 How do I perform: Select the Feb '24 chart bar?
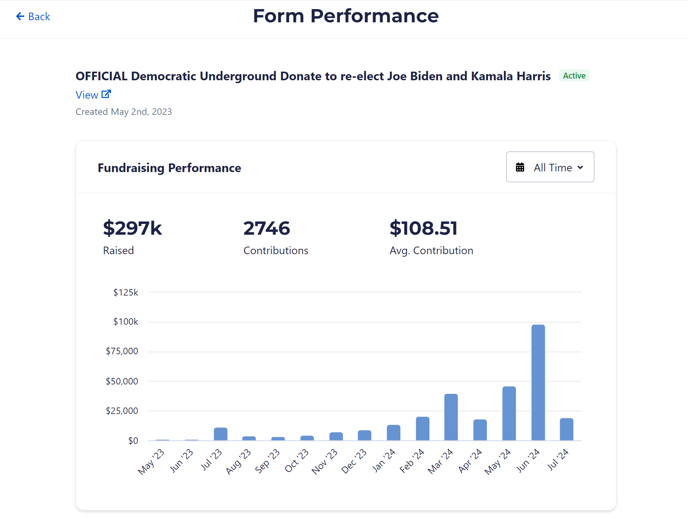click(x=422, y=428)
